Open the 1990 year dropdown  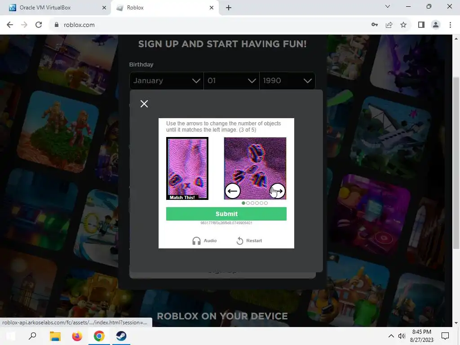[x=287, y=81]
